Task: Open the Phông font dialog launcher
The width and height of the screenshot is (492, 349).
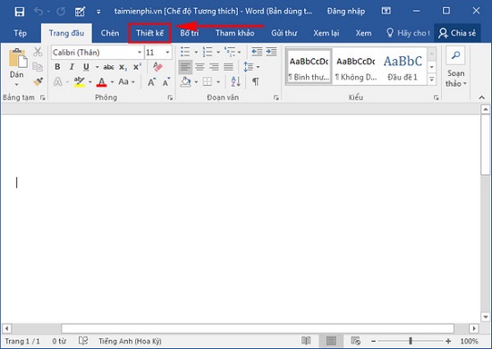Action: pos(170,97)
